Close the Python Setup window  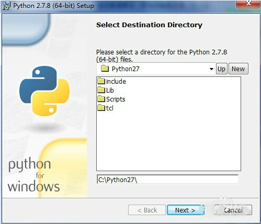pos(248,4)
